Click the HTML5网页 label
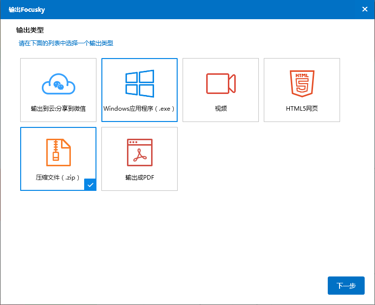Viewport: 375px width, 305px height. click(302, 109)
